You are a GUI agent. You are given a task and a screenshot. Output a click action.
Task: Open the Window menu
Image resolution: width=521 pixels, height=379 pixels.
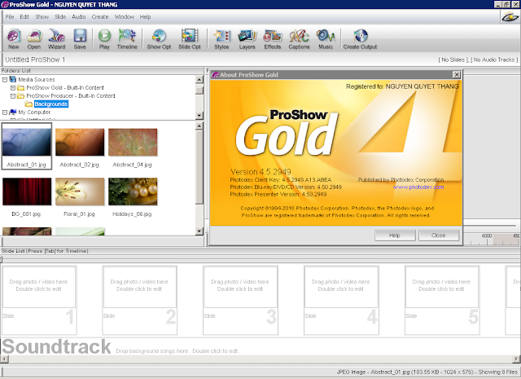tap(125, 16)
